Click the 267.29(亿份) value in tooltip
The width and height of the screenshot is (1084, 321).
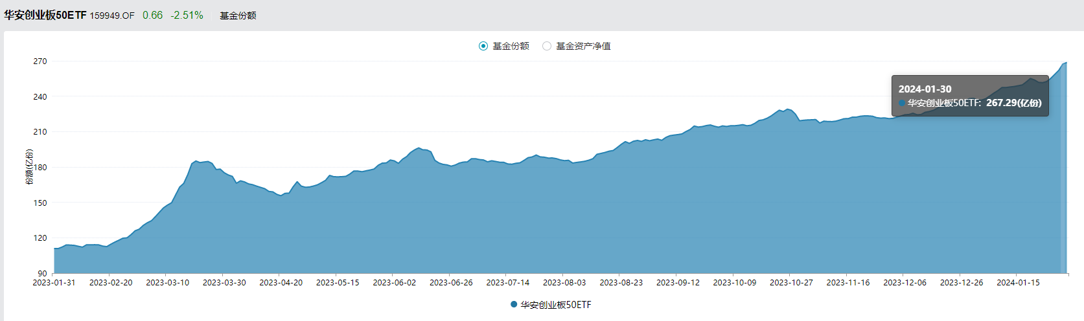[1013, 103]
